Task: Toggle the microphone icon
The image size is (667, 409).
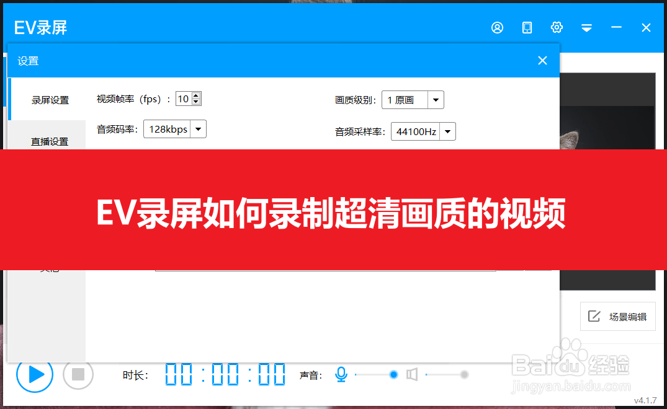Action: [341, 374]
